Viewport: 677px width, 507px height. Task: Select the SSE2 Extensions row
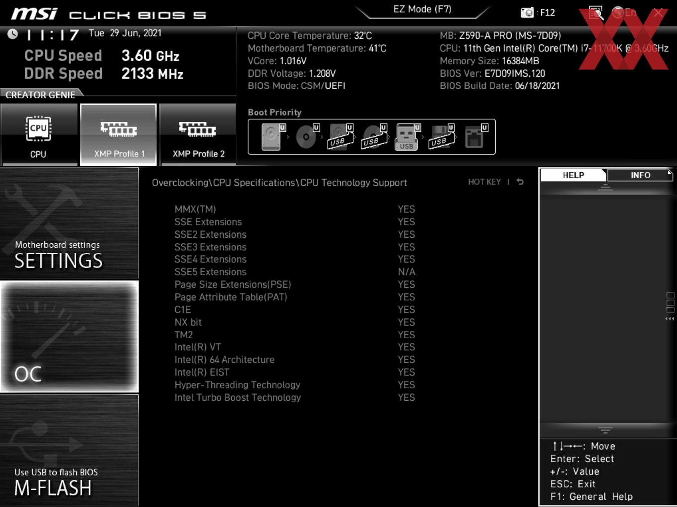click(x=295, y=234)
